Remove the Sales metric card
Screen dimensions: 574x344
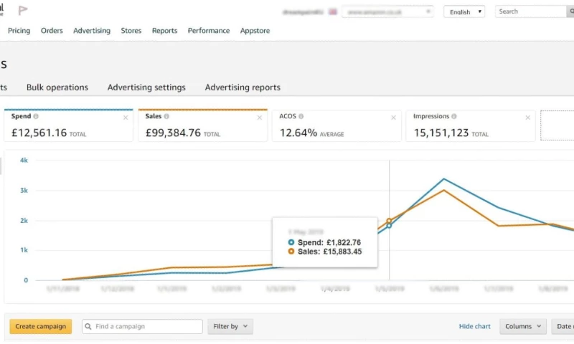(260, 118)
